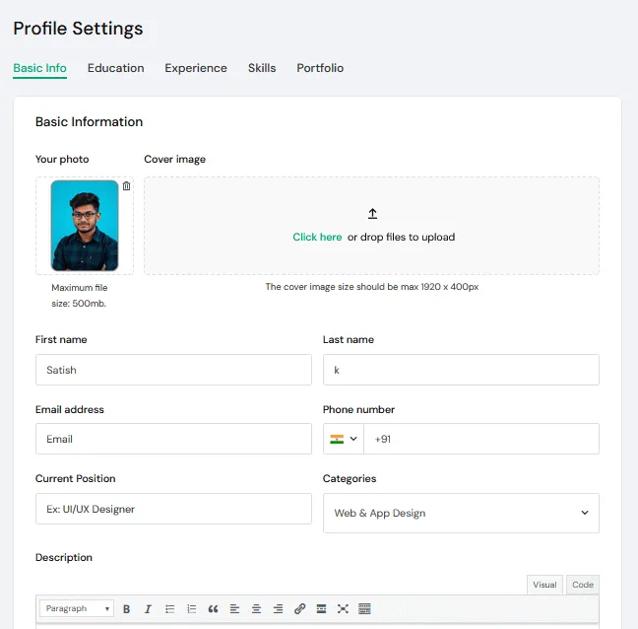The height and width of the screenshot is (629, 638).
Task: Click the Last name input field
Action: [x=461, y=370]
